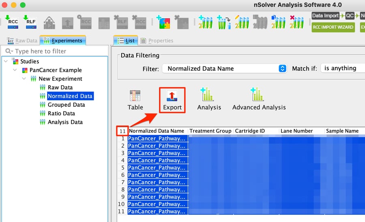Image resolution: width=365 pixels, height=222 pixels.
Task: Create a new study with puzzle icon
Action: 164,22
